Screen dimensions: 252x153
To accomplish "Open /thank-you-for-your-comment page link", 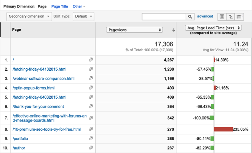I will pyautogui.click(x=38, y=107).
